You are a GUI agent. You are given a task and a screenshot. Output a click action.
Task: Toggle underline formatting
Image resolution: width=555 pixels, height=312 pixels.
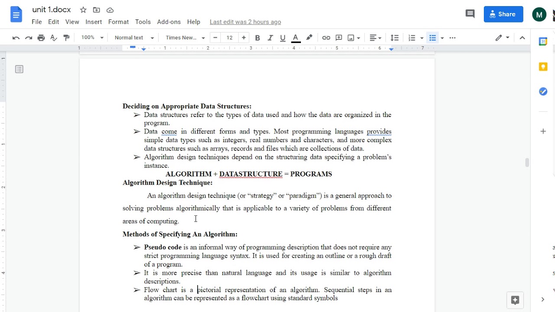tap(283, 38)
